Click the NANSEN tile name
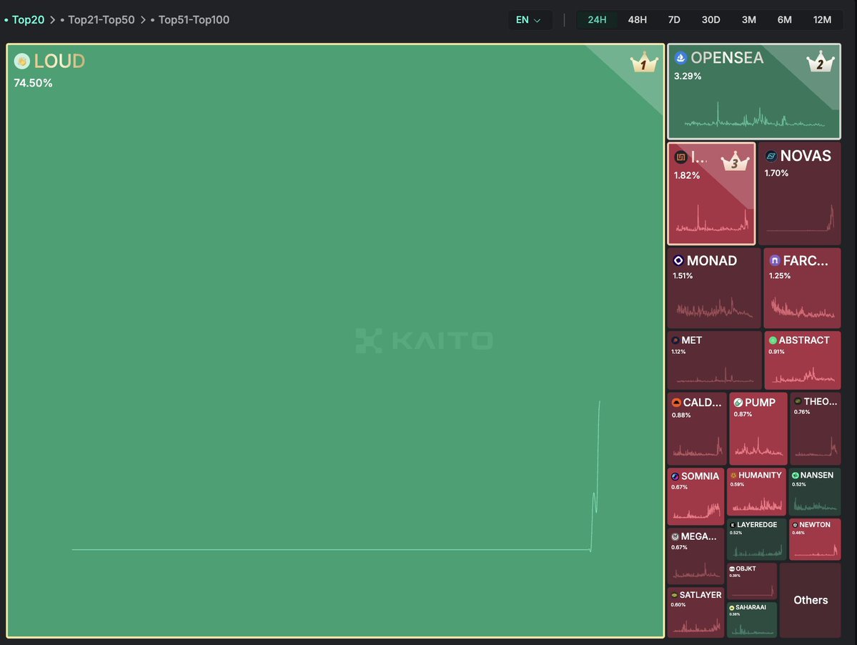 click(x=816, y=475)
